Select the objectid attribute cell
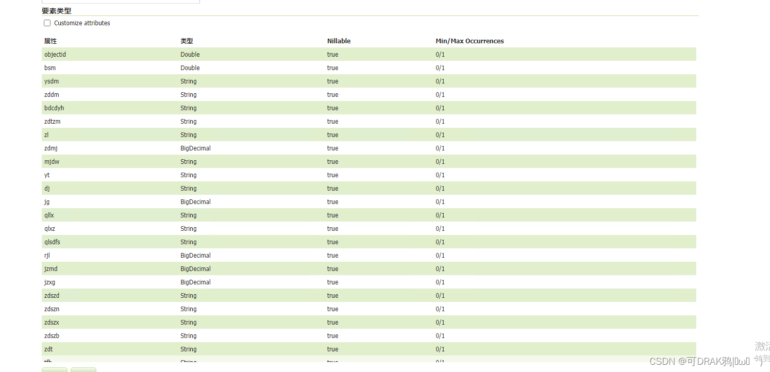This screenshot has width=770, height=372. 55,55
